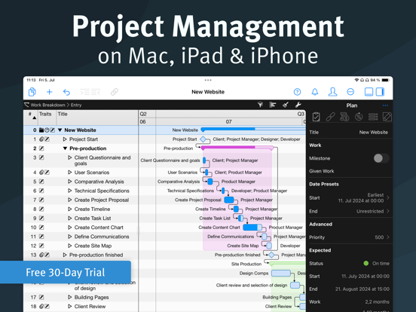Click the brush style icon in view bar
The width and height of the screenshot is (416, 312).
[286, 105]
